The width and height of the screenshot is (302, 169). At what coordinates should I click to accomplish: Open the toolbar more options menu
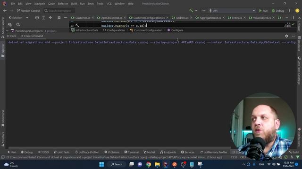tap(289, 11)
